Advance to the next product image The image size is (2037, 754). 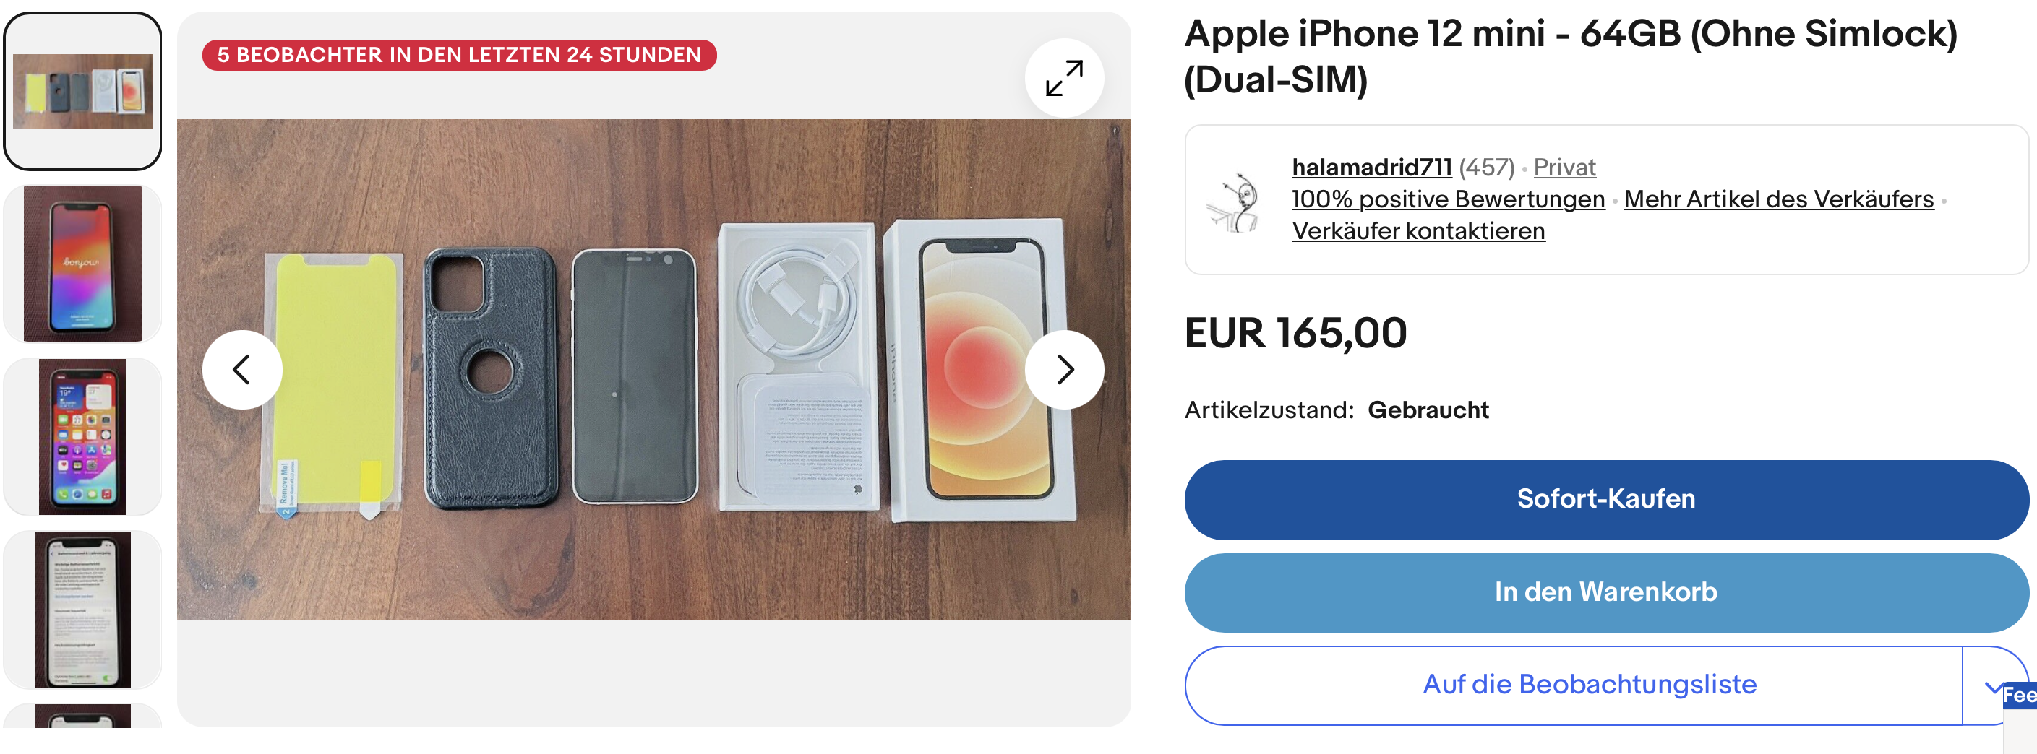coord(1064,369)
